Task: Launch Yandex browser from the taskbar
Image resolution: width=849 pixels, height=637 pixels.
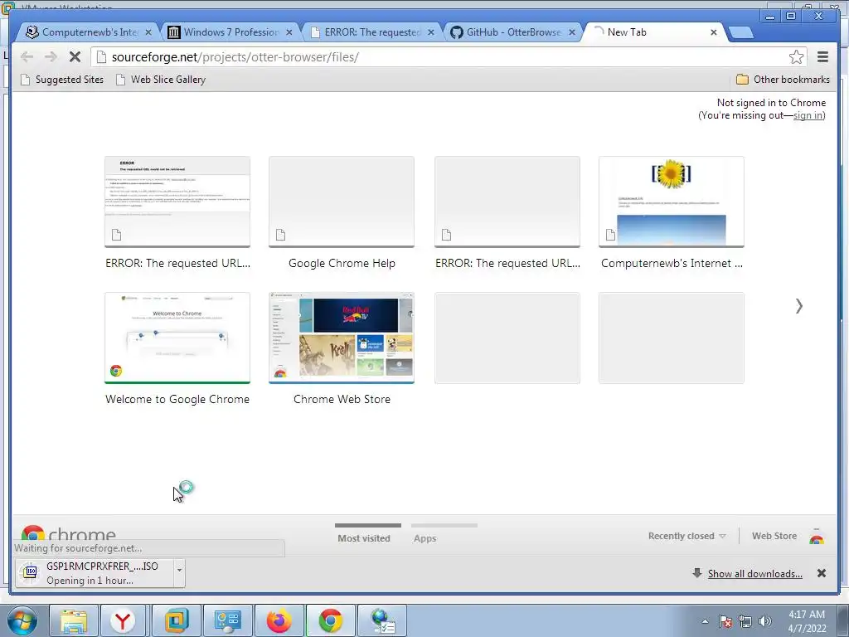Action: click(x=123, y=620)
